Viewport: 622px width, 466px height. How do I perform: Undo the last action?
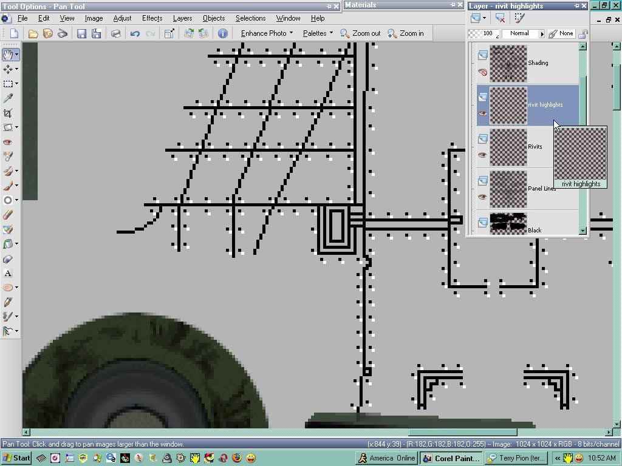(x=135, y=33)
